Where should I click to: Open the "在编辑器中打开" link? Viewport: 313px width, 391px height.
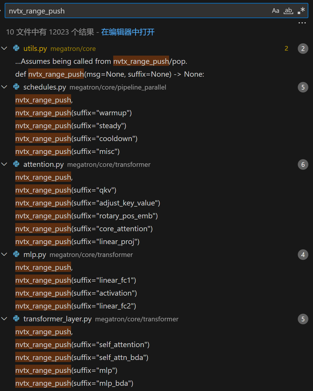pyautogui.click(x=128, y=32)
